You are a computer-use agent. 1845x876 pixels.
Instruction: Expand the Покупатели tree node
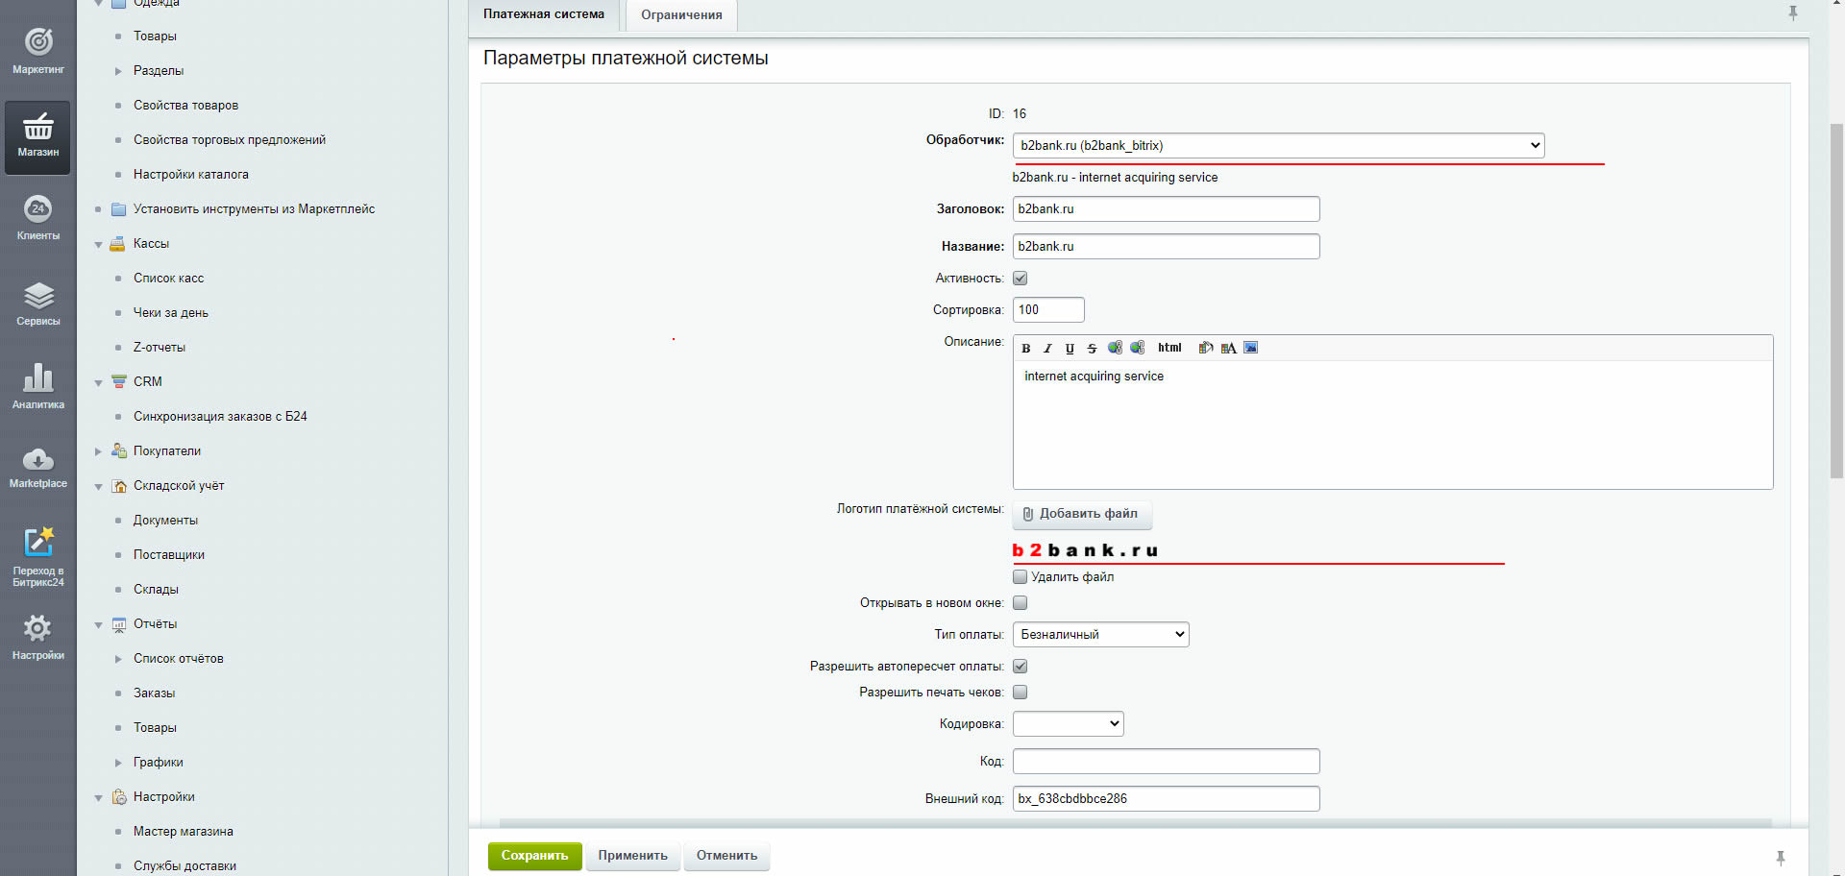pyautogui.click(x=98, y=451)
